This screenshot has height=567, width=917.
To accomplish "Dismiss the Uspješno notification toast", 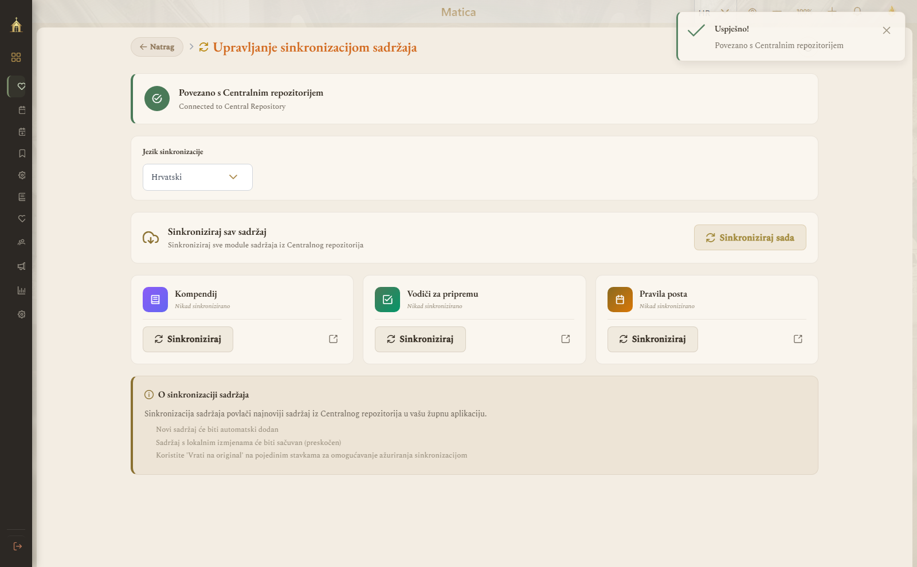I will tap(887, 30).
